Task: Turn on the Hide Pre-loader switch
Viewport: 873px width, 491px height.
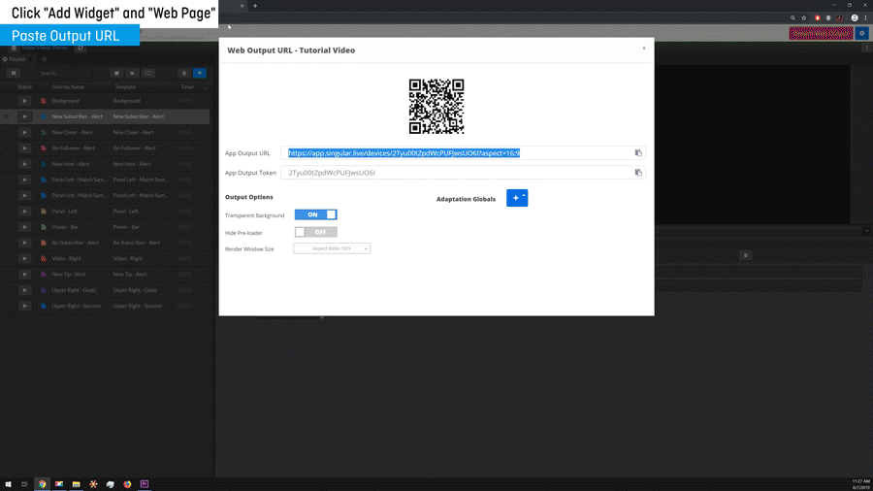Action: [315, 232]
